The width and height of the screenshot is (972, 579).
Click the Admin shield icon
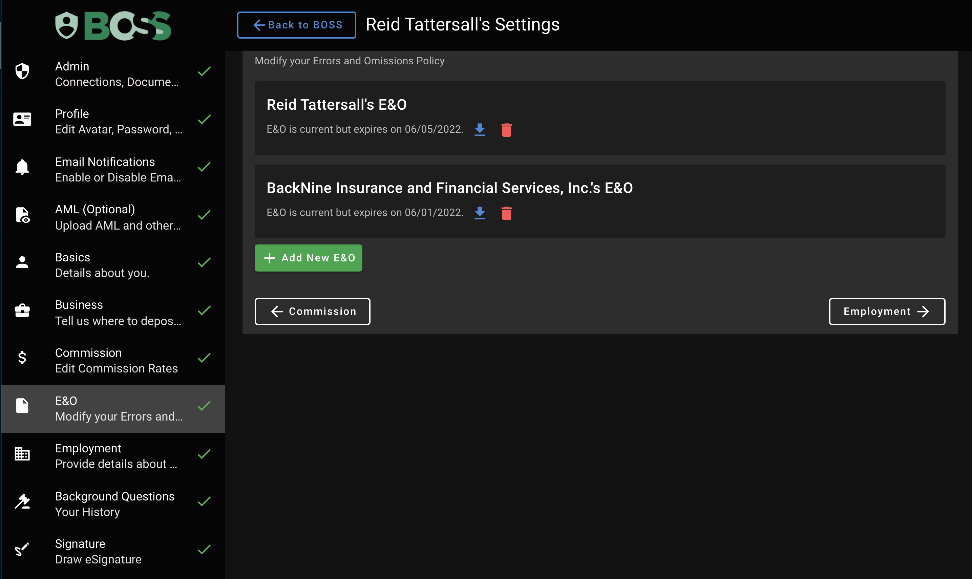22,71
